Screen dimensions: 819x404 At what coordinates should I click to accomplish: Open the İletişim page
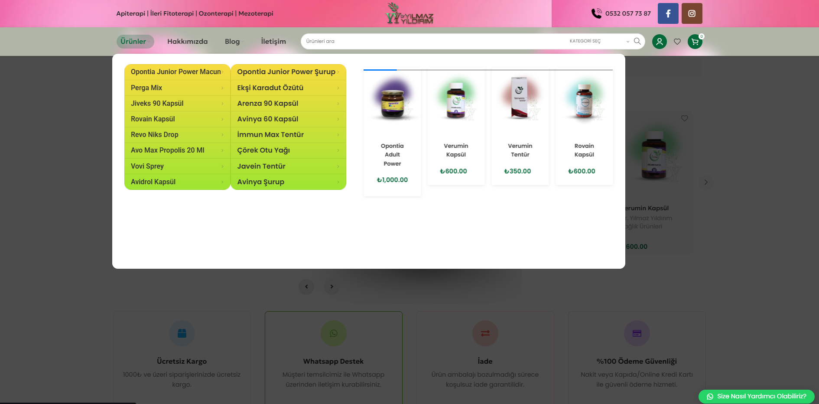(273, 42)
